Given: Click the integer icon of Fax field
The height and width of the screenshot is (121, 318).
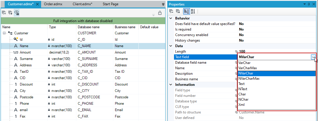Looking at the screenshot, I should point(16,116).
